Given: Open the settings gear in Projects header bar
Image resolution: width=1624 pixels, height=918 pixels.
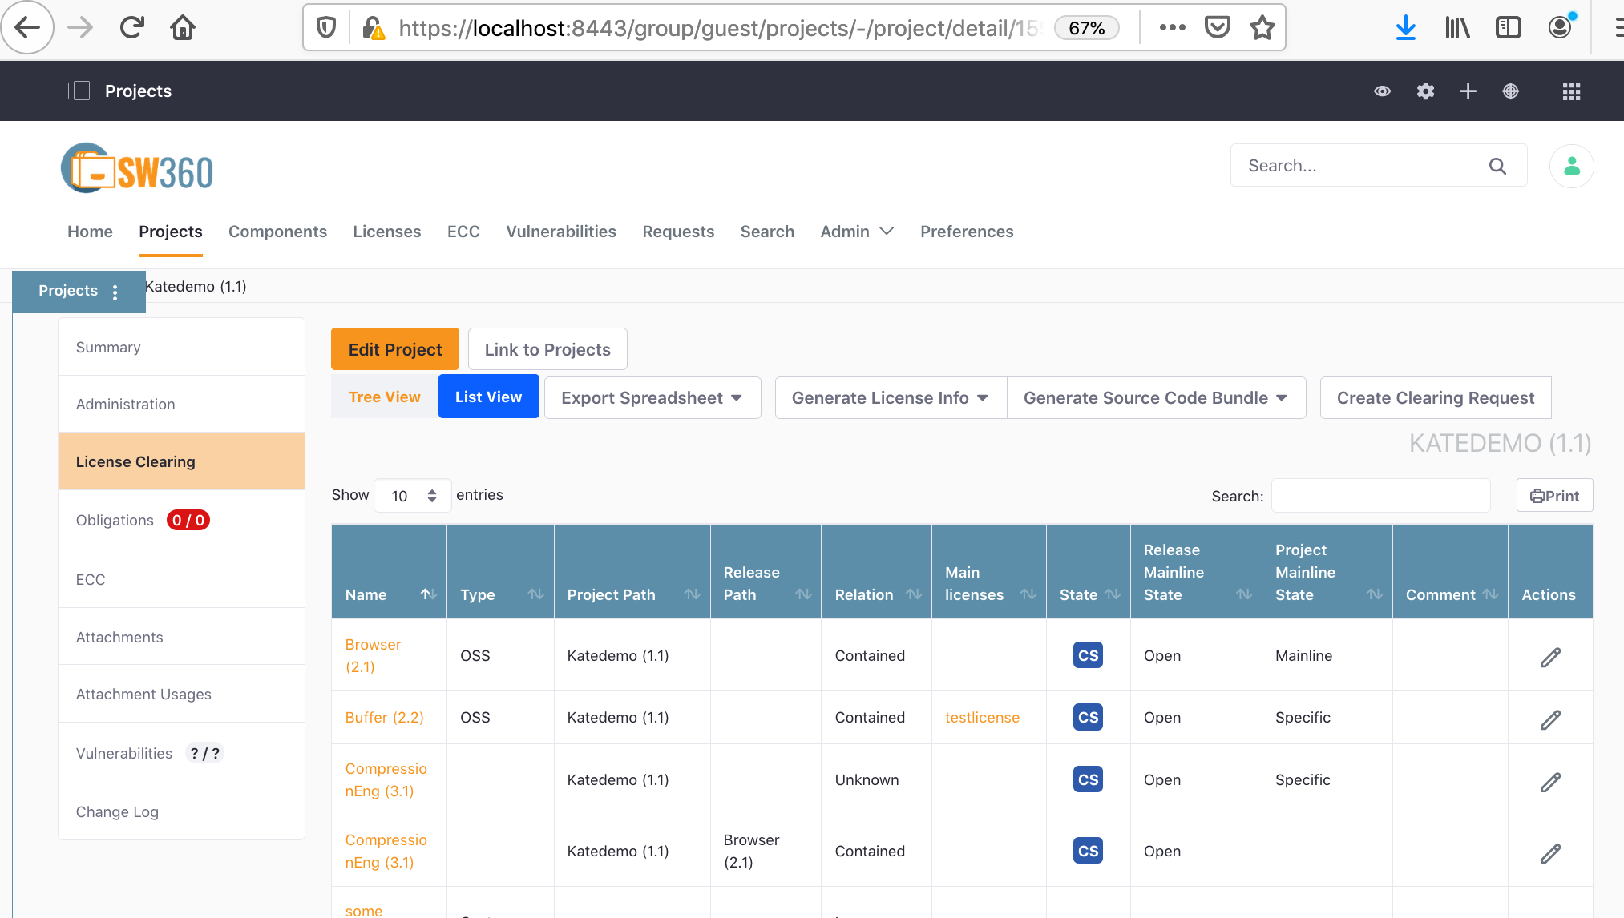Looking at the screenshot, I should (x=1425, y=91).
